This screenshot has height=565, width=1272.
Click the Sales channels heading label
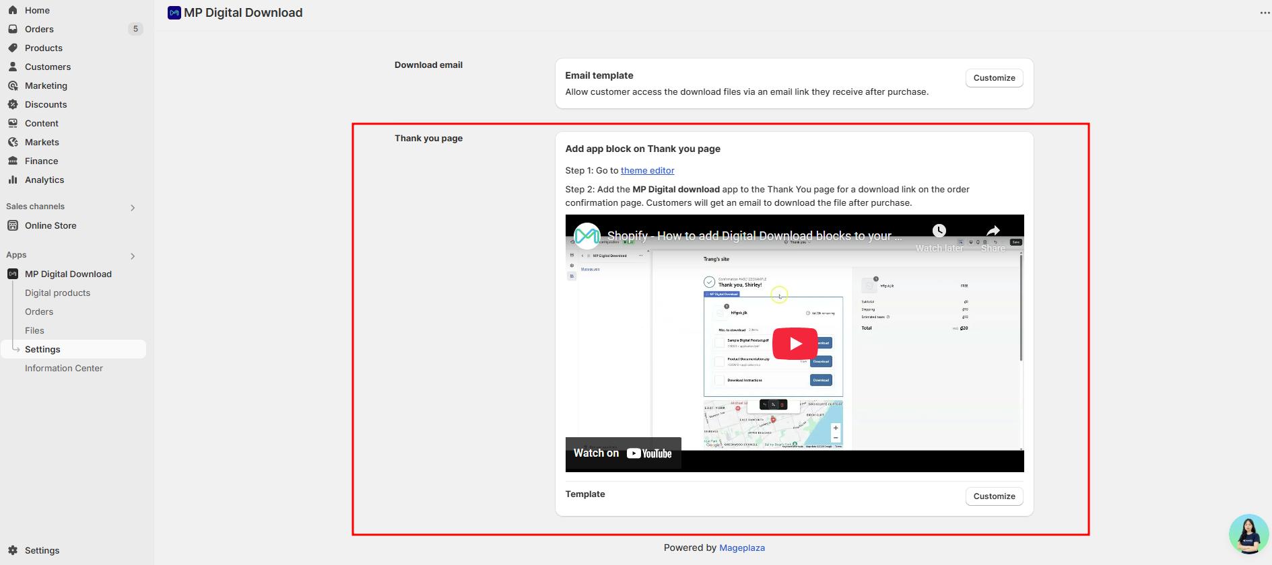(35, 206)
